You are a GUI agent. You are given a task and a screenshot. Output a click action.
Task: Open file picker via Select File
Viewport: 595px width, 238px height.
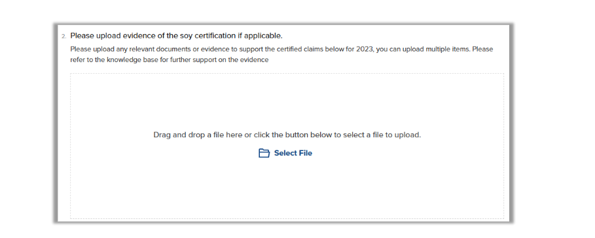click(285, 153)
